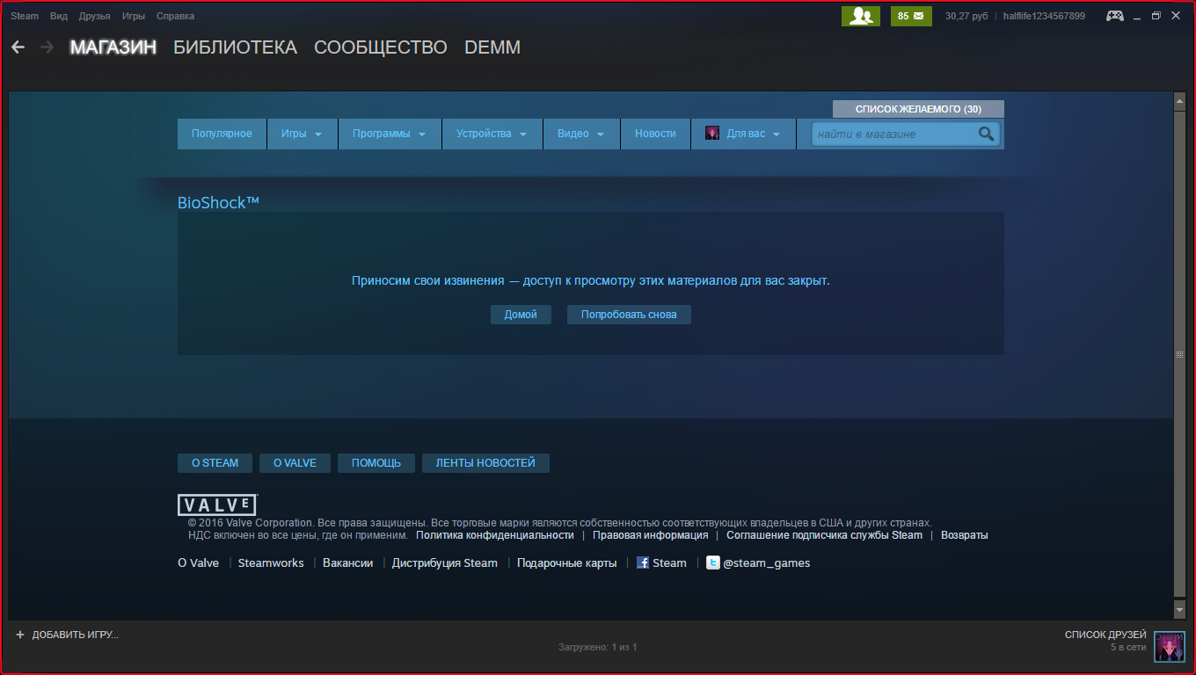Open Steam's Facebook icon in the footer
This screenshot has height=675, width=1196.
point(643,562)
